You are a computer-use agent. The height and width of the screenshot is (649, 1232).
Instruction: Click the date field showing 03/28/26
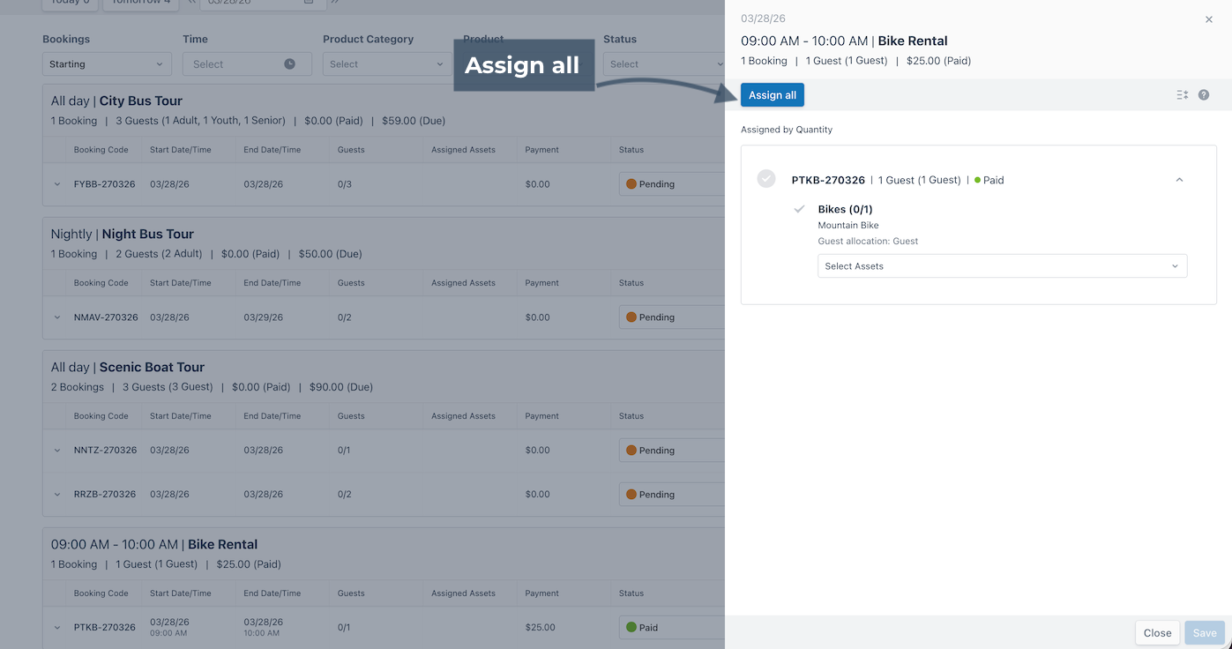[263, 3]
